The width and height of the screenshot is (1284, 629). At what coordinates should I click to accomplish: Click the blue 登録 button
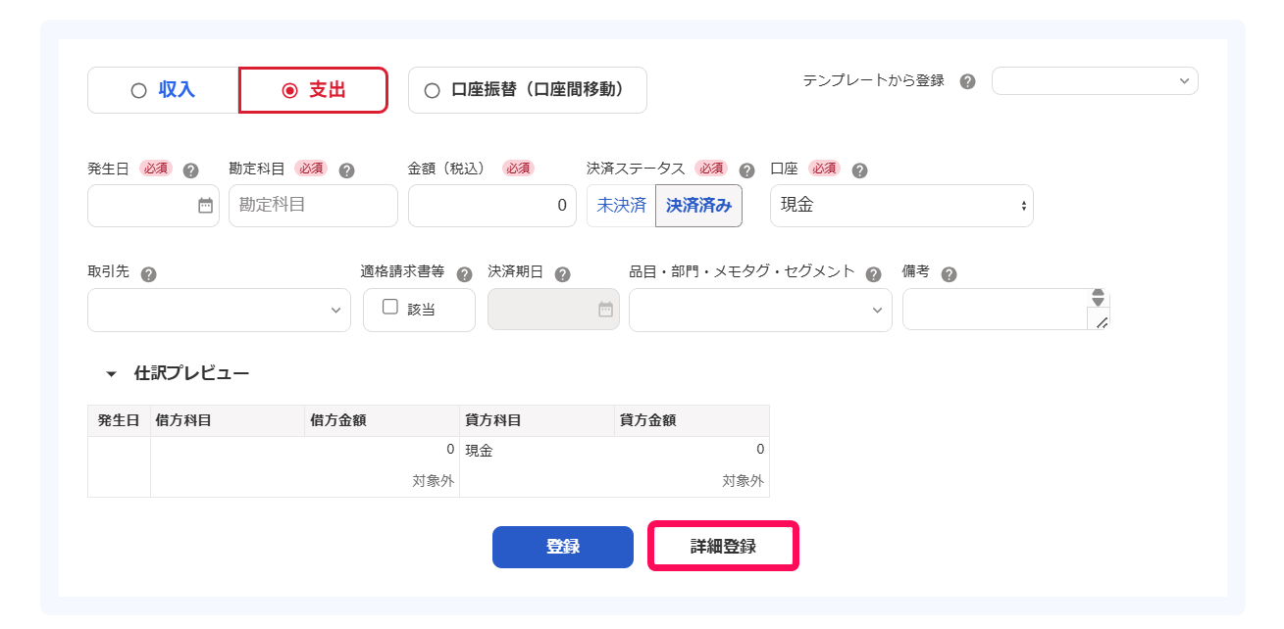563,547
